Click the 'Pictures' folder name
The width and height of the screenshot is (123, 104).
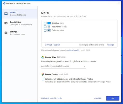(55, 30)
